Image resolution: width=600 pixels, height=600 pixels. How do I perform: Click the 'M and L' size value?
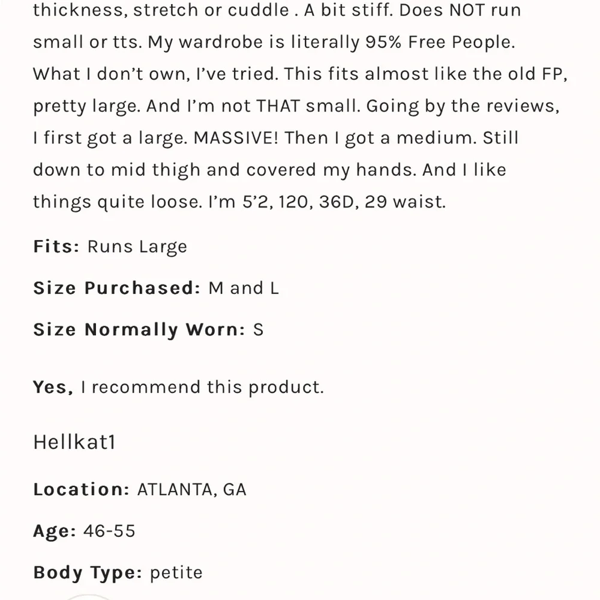(244, 288)
